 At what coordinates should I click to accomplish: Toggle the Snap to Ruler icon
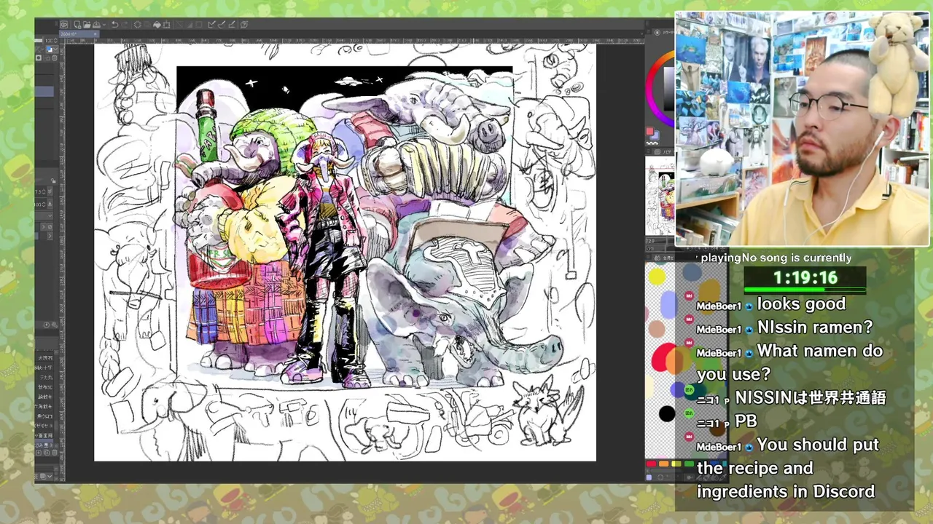[212, 25]
